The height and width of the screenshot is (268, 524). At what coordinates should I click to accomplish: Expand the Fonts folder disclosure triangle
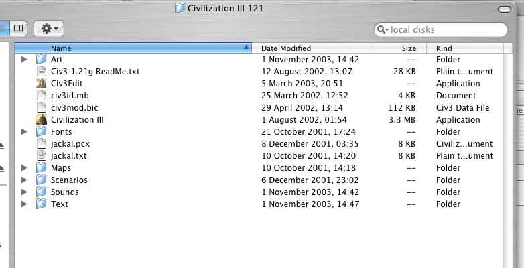tap(24, 131)
